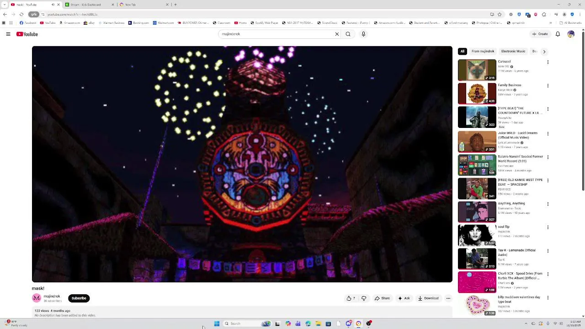The width and height of the screenshot is (585, 329).
Task: Click the video player to pause
Action: [242, 164]
